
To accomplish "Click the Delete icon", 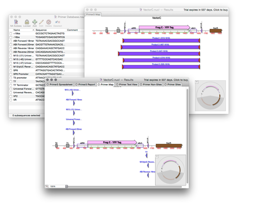I will tap(49, 22).
